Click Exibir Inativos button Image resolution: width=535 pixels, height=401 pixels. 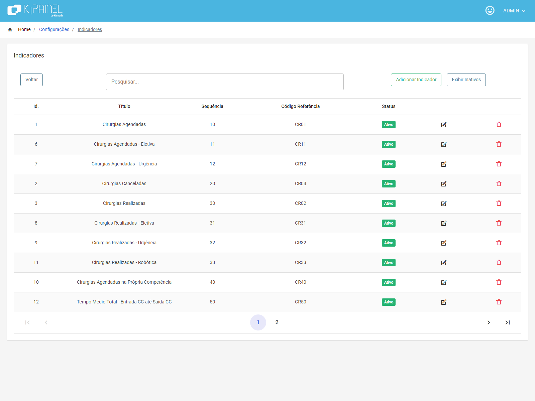tap(466, 80)
